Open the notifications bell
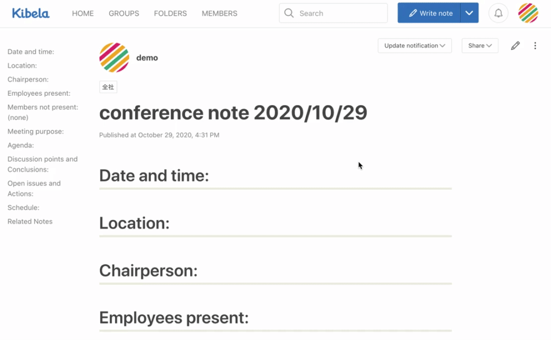The width and height of the screenshot is (551, 340). coord(498,13)
